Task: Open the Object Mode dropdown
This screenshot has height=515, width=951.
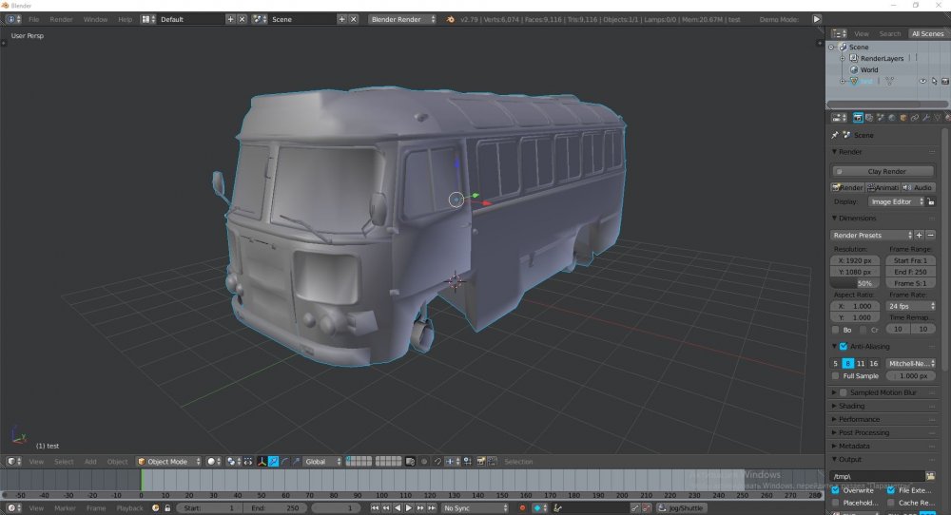Action: click(x=169, y=462)
